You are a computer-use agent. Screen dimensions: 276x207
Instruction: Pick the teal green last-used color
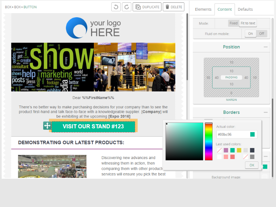click(233, 150)
